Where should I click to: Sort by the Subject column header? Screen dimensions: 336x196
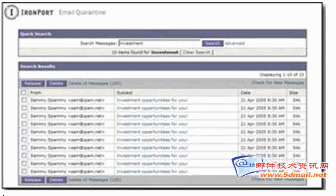point(124,92)
